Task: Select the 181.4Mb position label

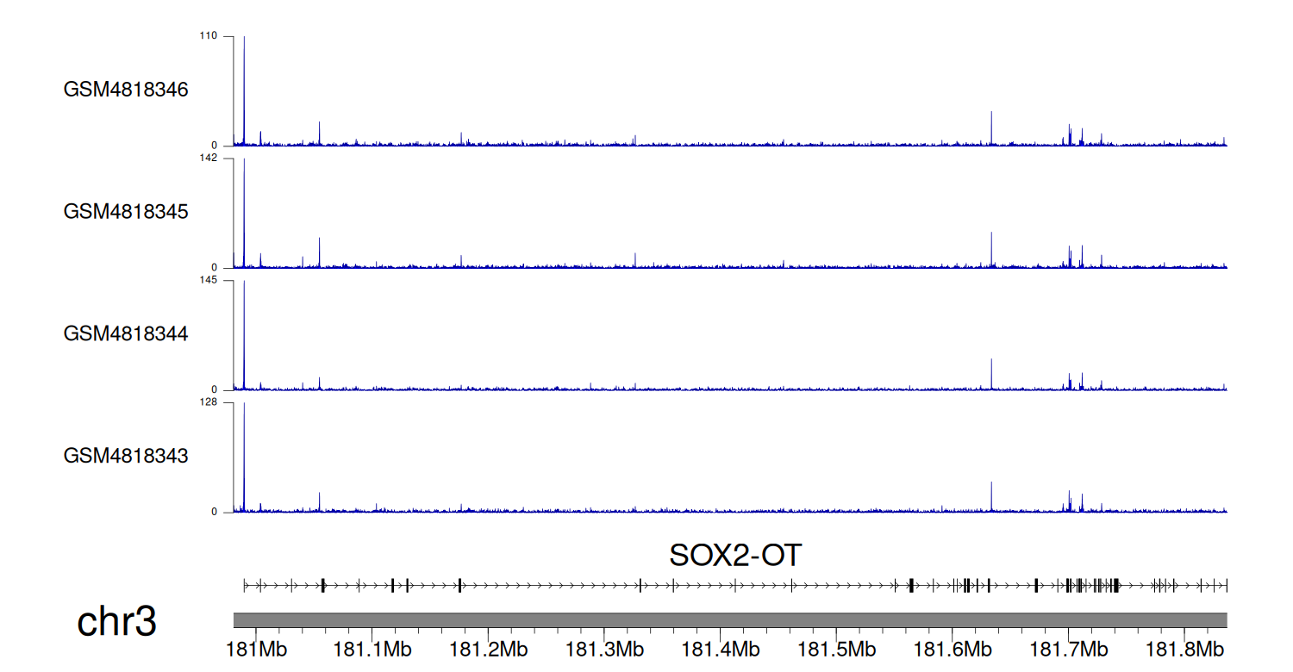Action: click(720, 648)
